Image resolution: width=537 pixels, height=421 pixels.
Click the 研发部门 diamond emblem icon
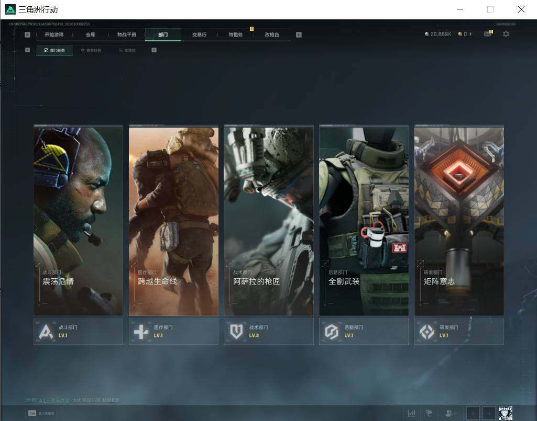[427, 332]
